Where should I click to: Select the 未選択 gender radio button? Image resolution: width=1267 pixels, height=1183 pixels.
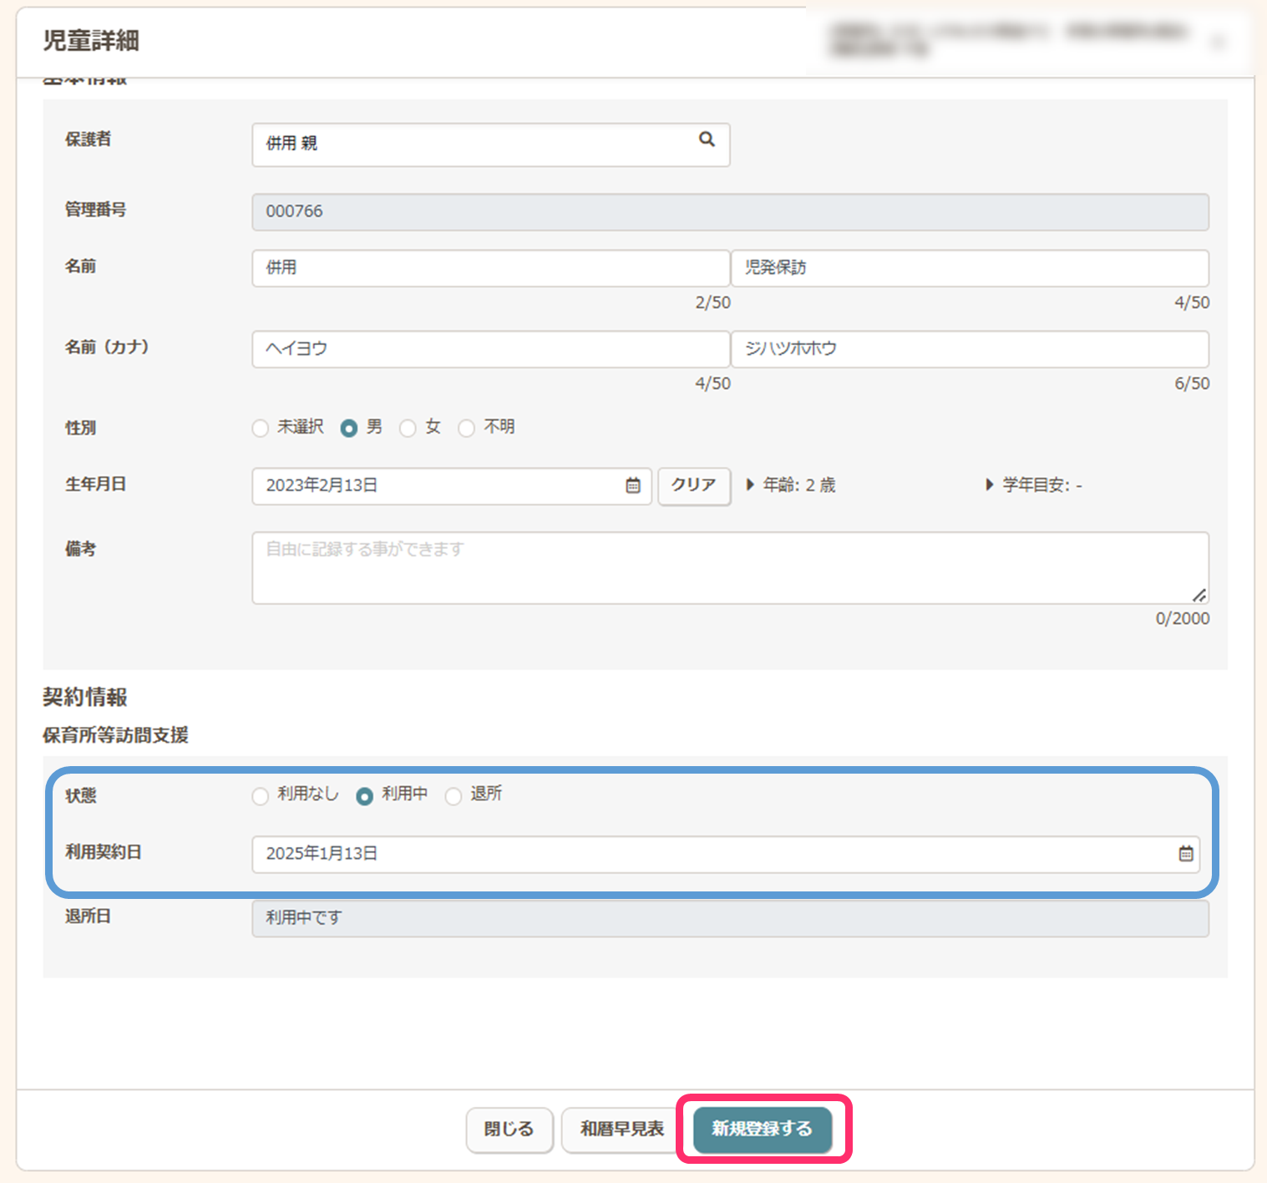(x=261, y=429)
